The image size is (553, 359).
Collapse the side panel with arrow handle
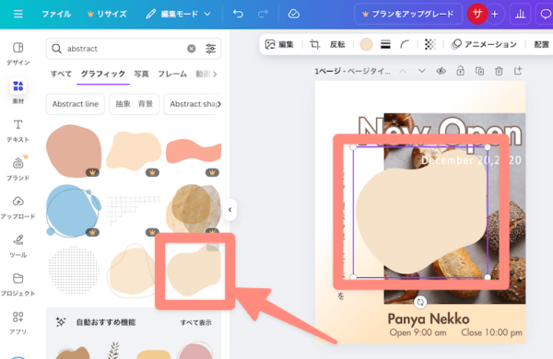[229, 210]
